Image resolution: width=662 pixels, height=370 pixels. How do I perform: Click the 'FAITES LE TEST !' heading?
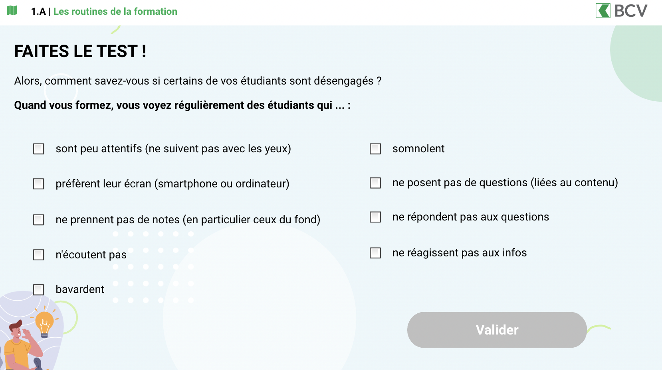pos(80,51)
